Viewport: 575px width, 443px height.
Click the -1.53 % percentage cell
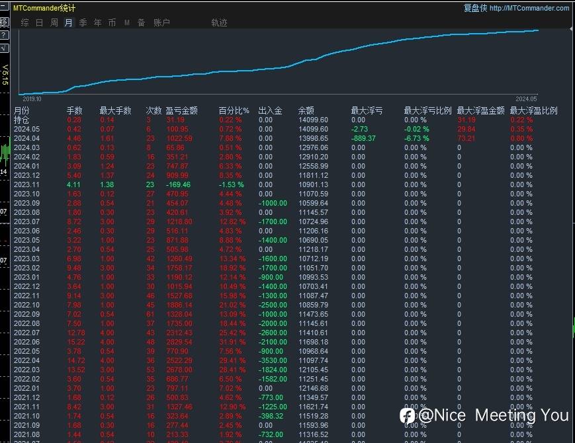tap(232, 184)
